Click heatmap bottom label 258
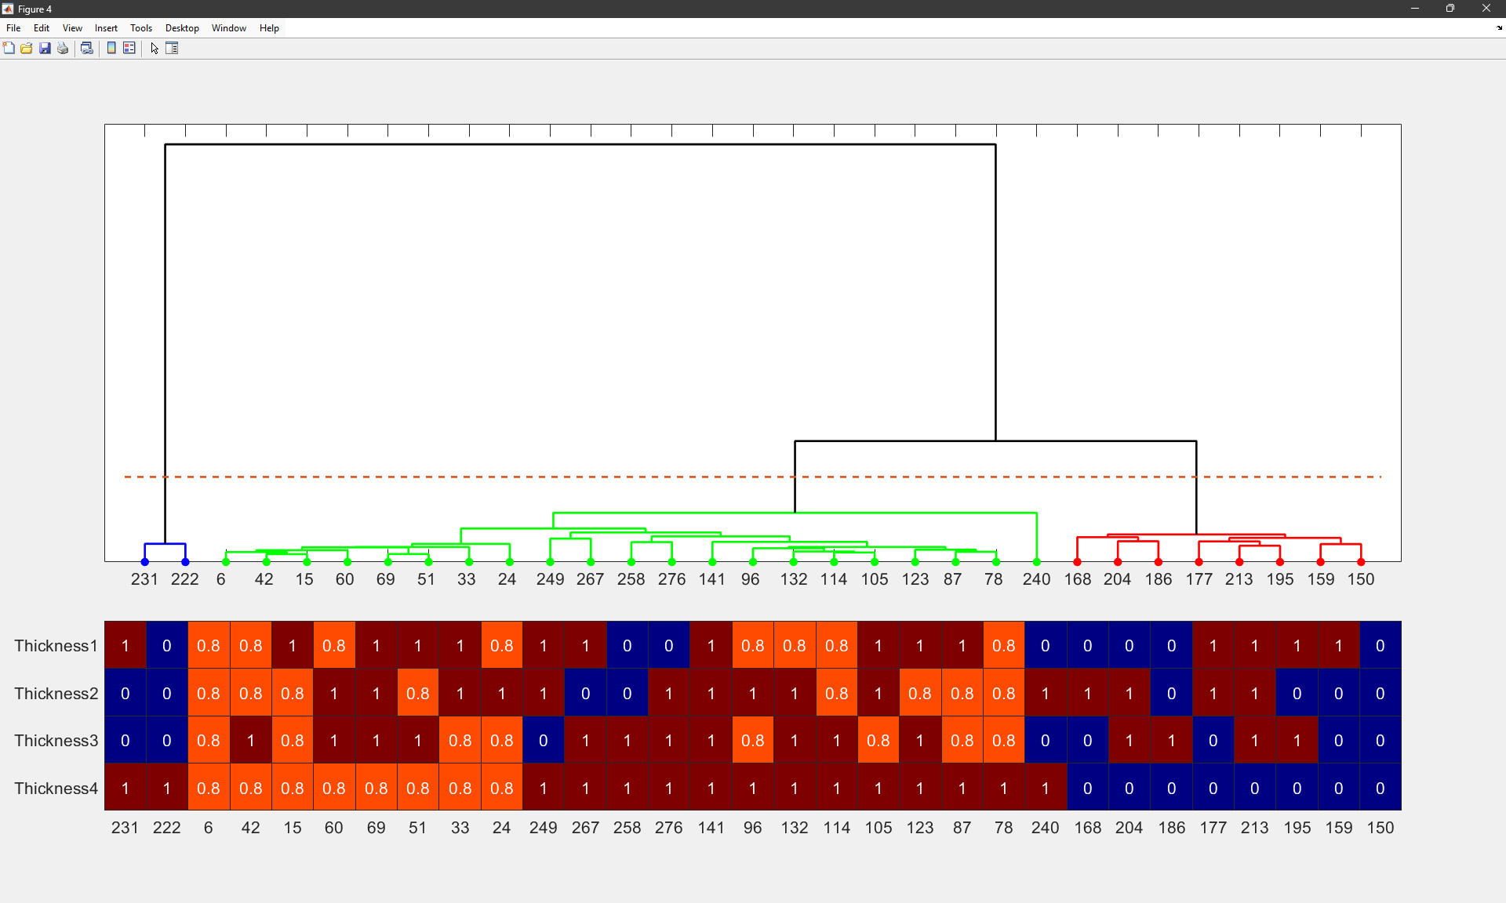This screenshot has width=1506, height=903. pyautogui.click(x=627, y=828)
